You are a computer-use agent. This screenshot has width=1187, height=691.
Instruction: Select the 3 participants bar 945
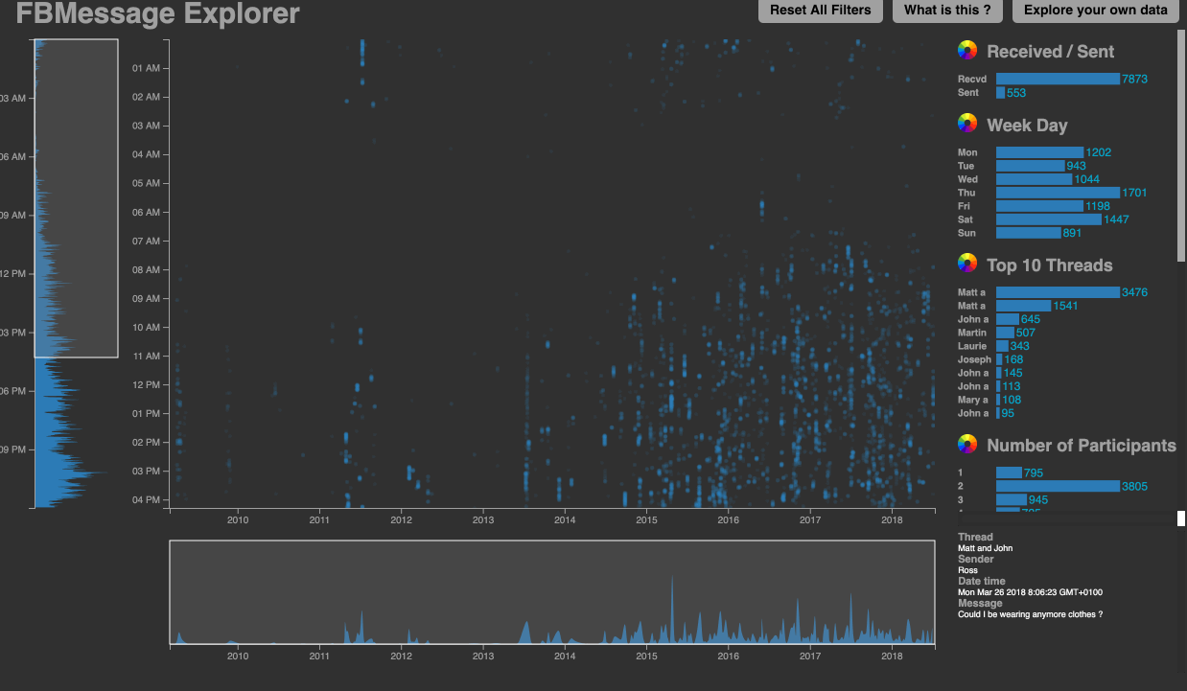(1012, 499)
